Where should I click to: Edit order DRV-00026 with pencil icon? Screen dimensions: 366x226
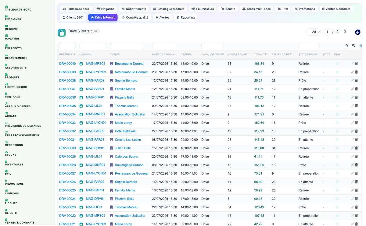tap(352, 182)
